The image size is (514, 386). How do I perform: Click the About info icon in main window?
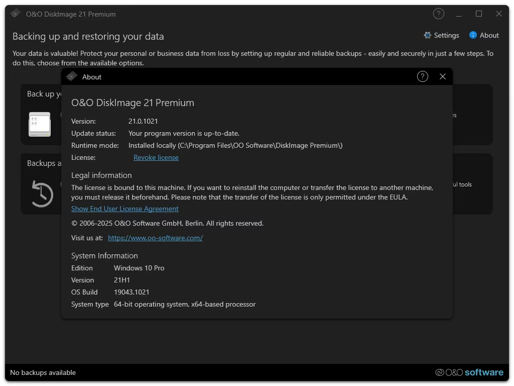click(473, 35)
